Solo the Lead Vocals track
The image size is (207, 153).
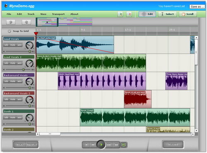[x=6, y=45]
